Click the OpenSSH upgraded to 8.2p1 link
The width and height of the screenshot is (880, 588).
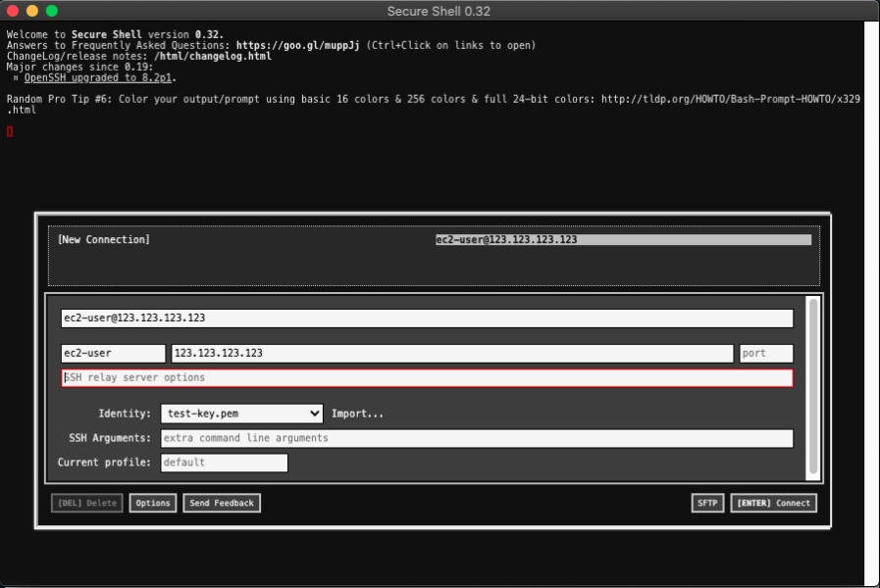point(98,77)
